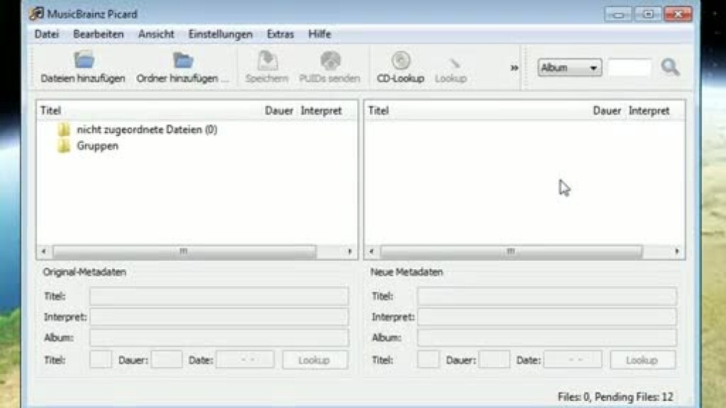Click the Ordner hinzufügen folder icon
This screenshot has height=408, width=726.
tap(183, 61)
